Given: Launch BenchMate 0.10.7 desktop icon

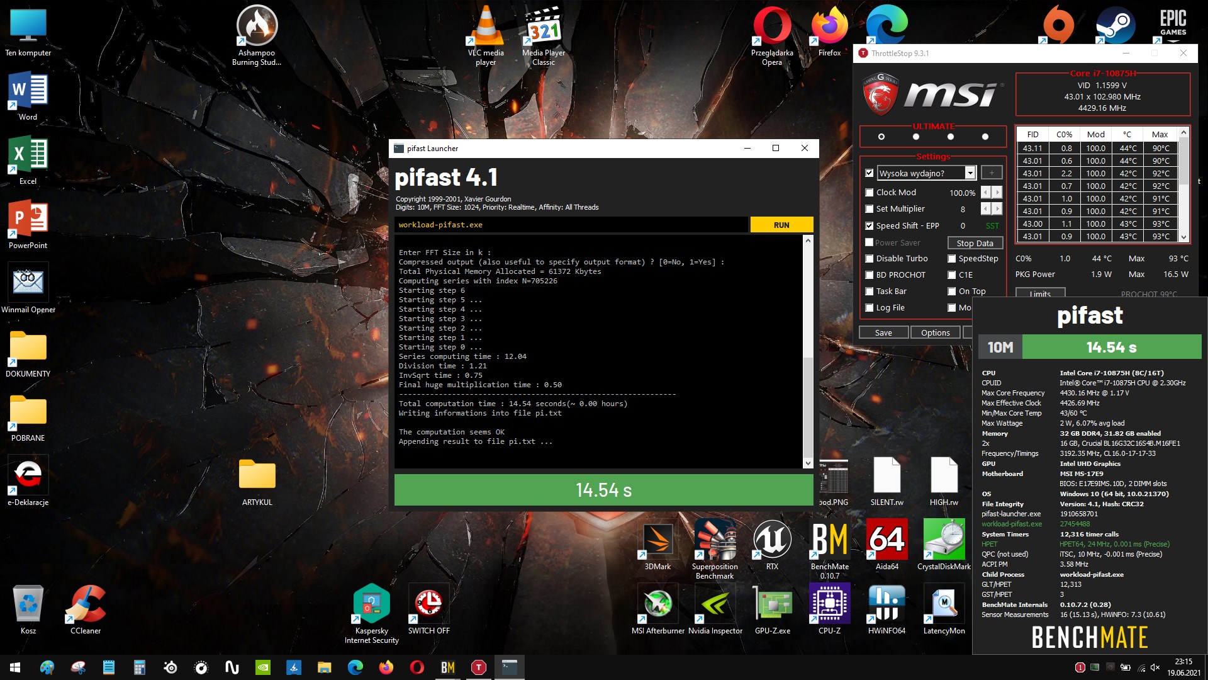Looking at the screenshot, I should click(829, 549).
